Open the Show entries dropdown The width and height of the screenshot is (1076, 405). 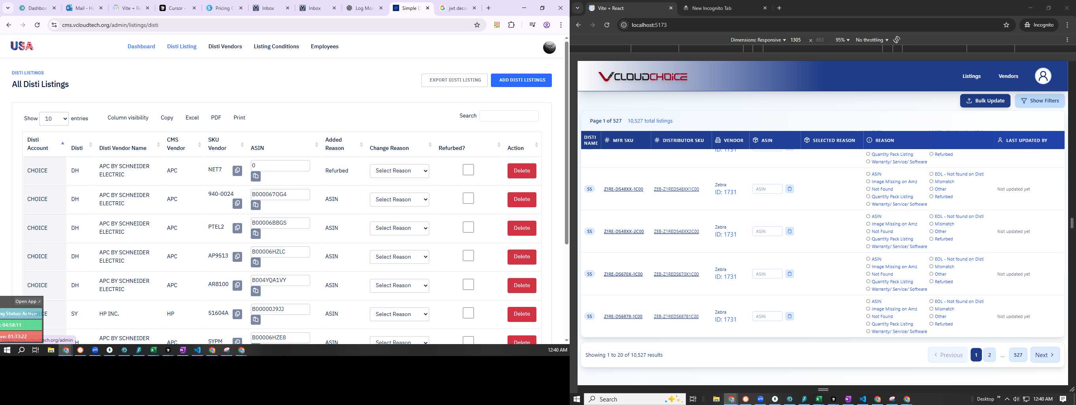point(54,119)
